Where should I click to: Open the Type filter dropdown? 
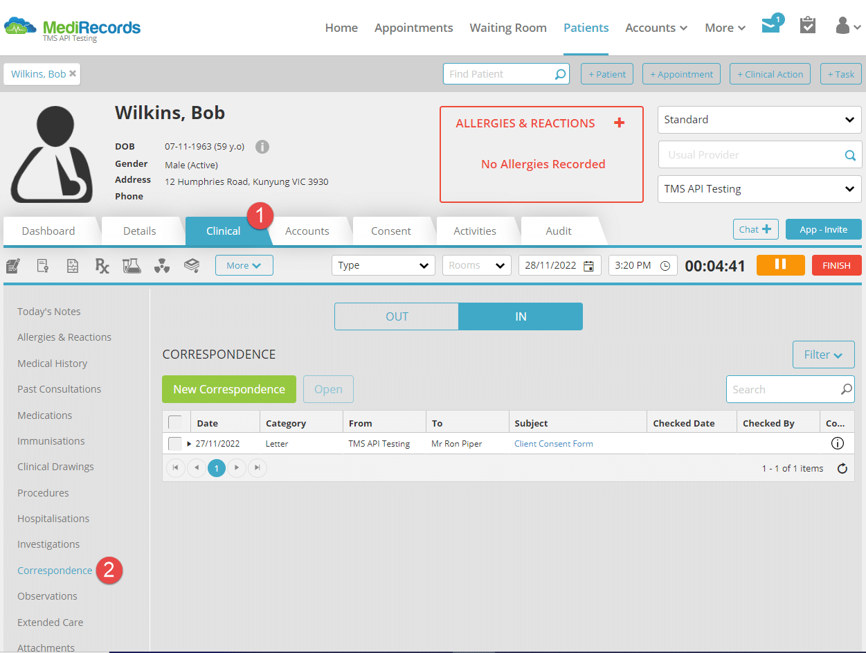(x=383, y=265)
